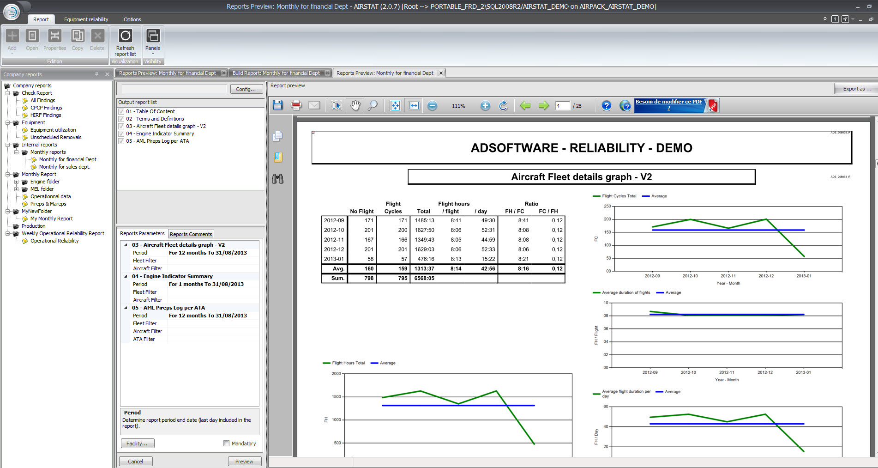Screen dimensions: 878x468
Task: Open the Panels dropdown
Action: [153, 42]
